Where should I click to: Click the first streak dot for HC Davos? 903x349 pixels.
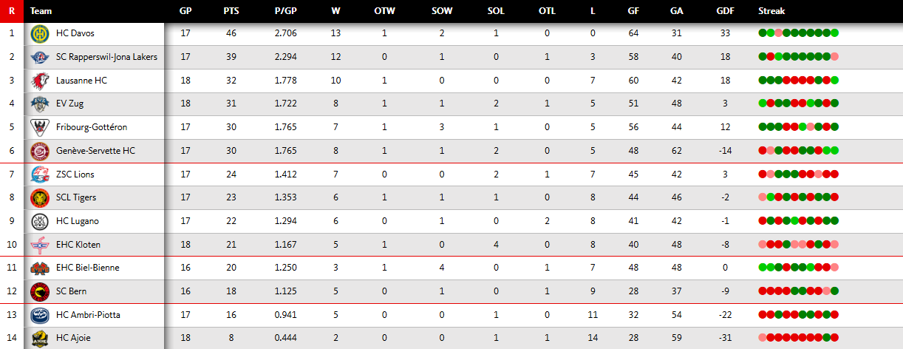(763, 33)
